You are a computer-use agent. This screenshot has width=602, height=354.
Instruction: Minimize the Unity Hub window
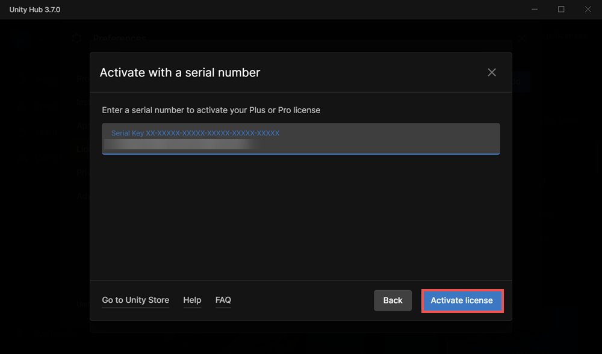coord(534,9)
